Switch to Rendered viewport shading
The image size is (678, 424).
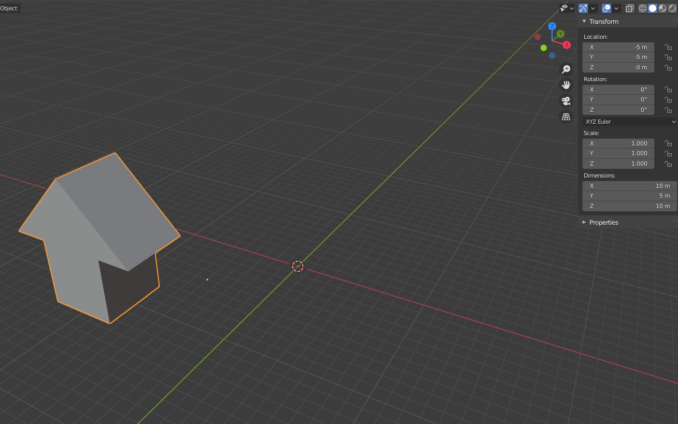[x=672, y=8]
